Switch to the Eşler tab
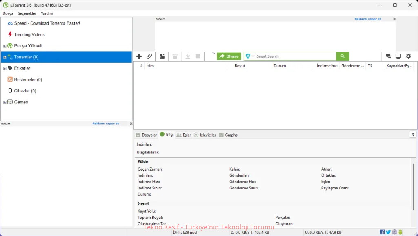The height and width of the screenshot is (236, 418). coord(184,135)
